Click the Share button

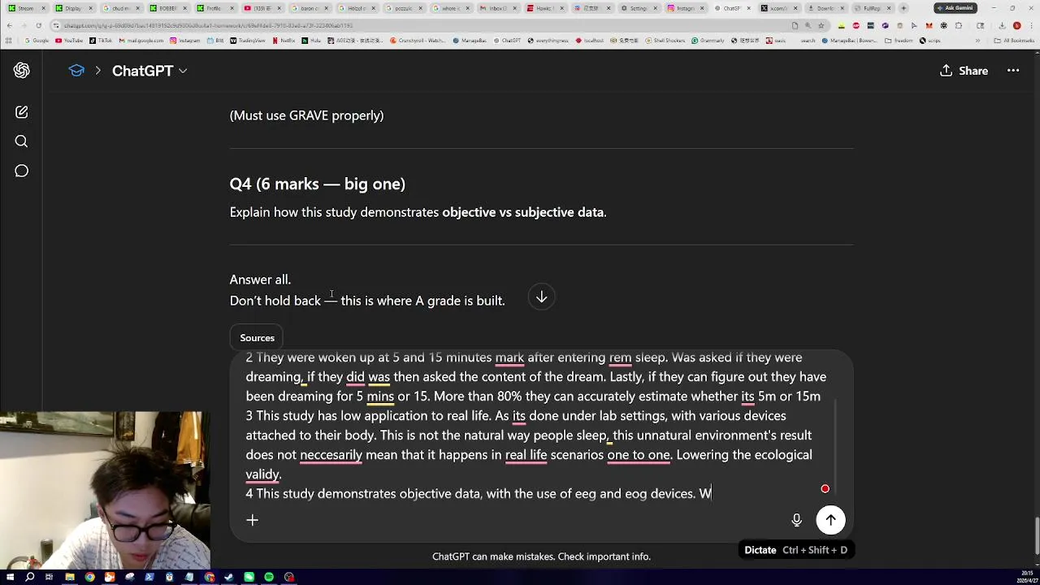[964, 71]
